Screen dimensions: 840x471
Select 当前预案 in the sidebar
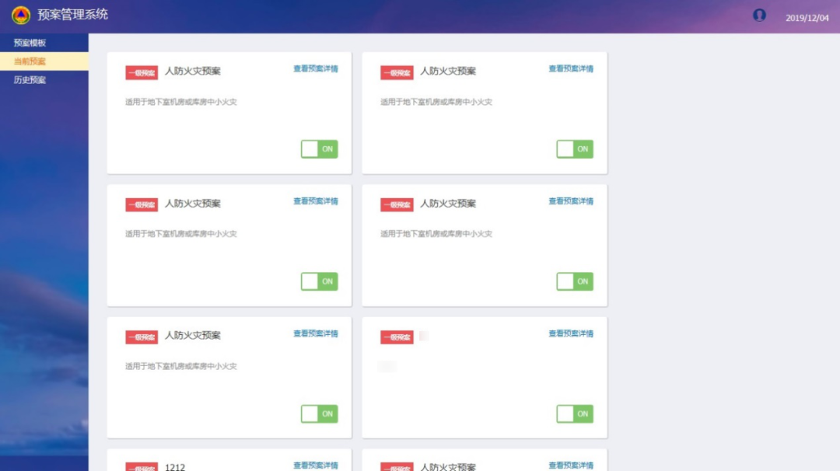coord(30,61)
